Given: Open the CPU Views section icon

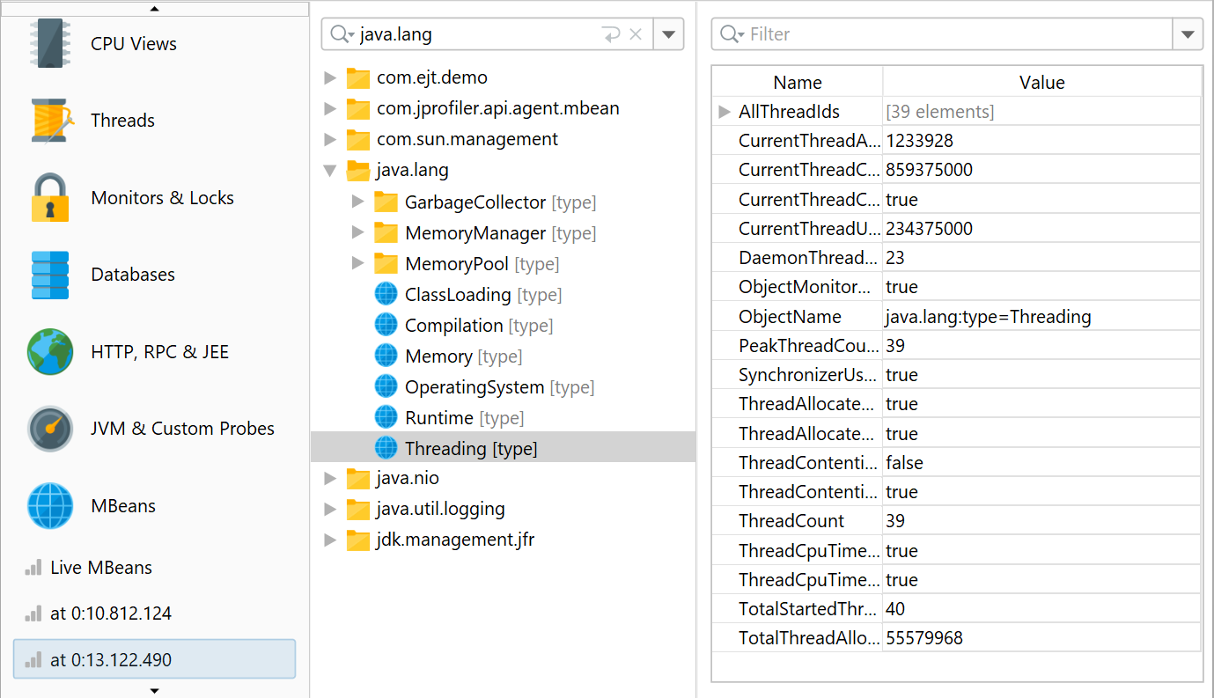Looking at the screenshot, I should (49, 43).
